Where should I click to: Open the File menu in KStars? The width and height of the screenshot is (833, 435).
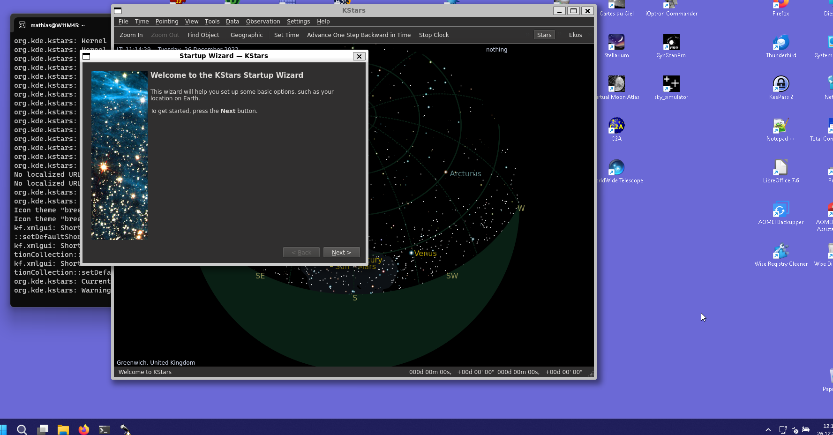tap(123, 22)
